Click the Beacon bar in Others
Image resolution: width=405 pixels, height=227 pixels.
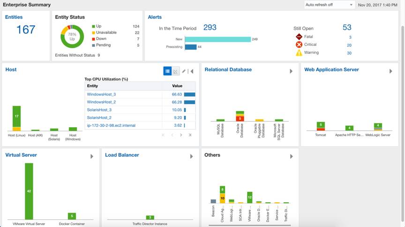point(213,201)
